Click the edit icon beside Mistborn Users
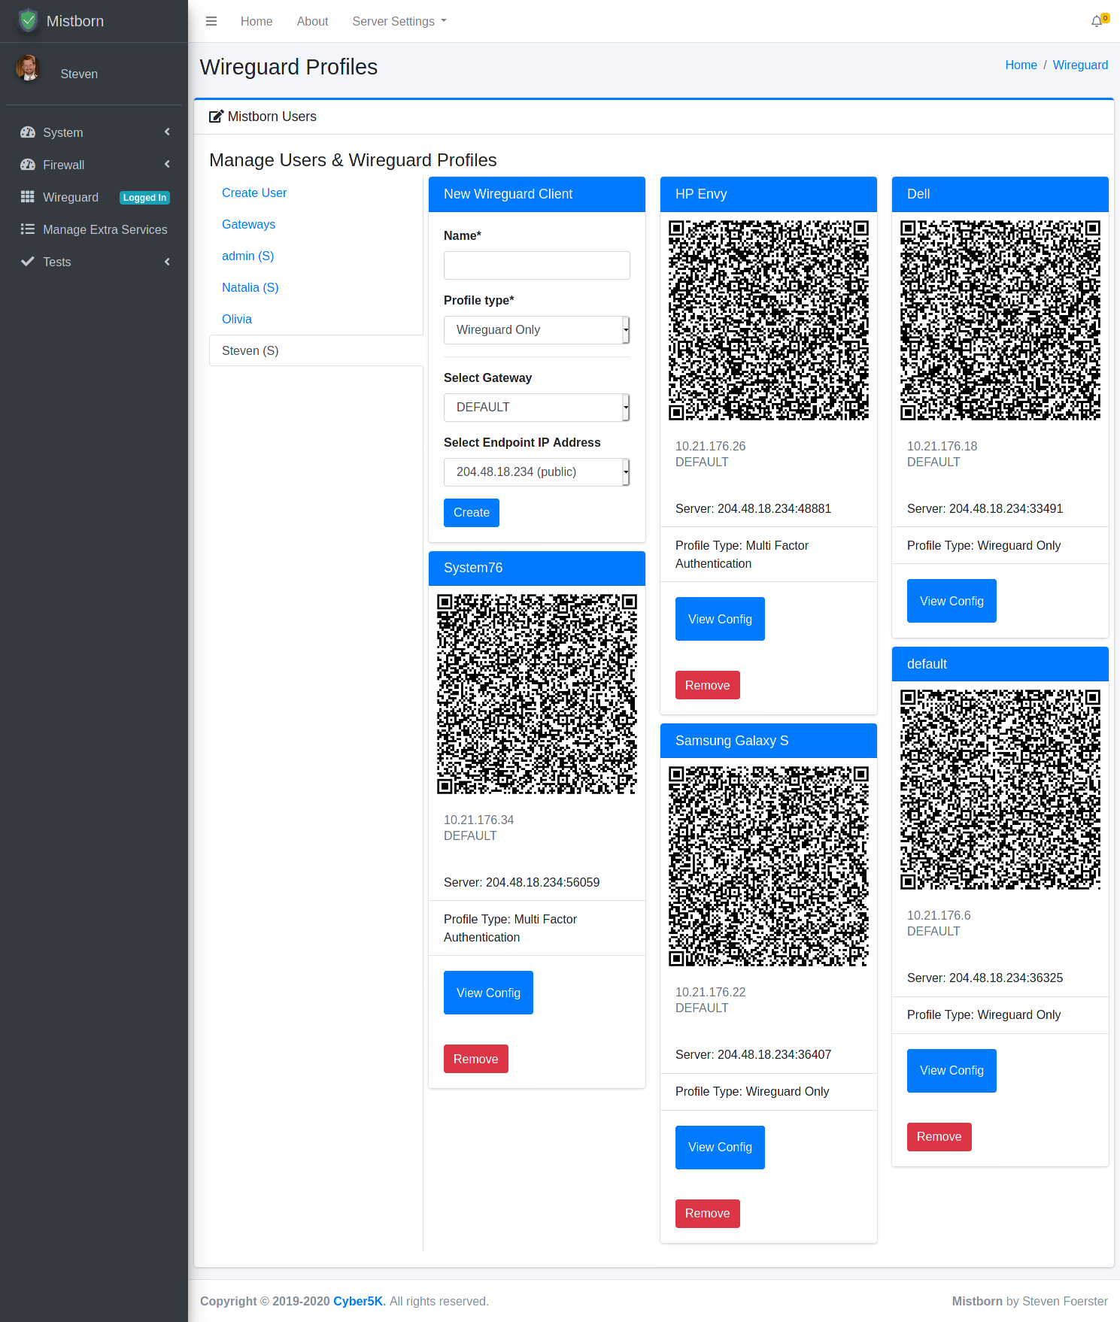Screen dimensions: 1120x1322 [216, 117]
